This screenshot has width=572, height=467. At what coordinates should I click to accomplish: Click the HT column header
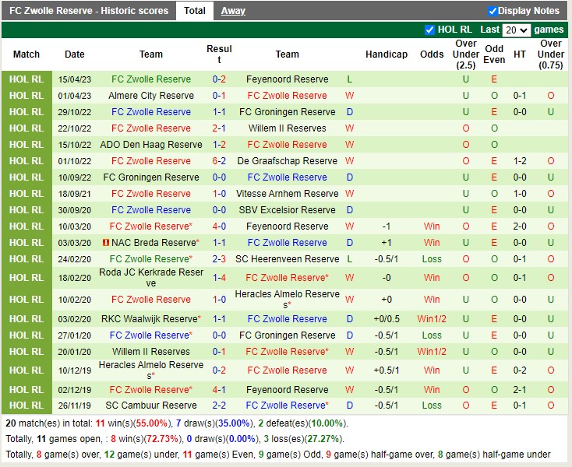pyautogui.click(x=520, y=54)
